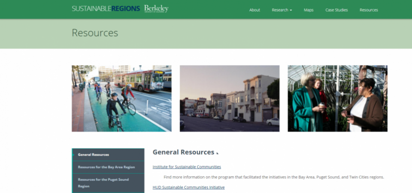The image size is (412, 193).
Task: Click the General Resources heading
Action: coord(183,152)
